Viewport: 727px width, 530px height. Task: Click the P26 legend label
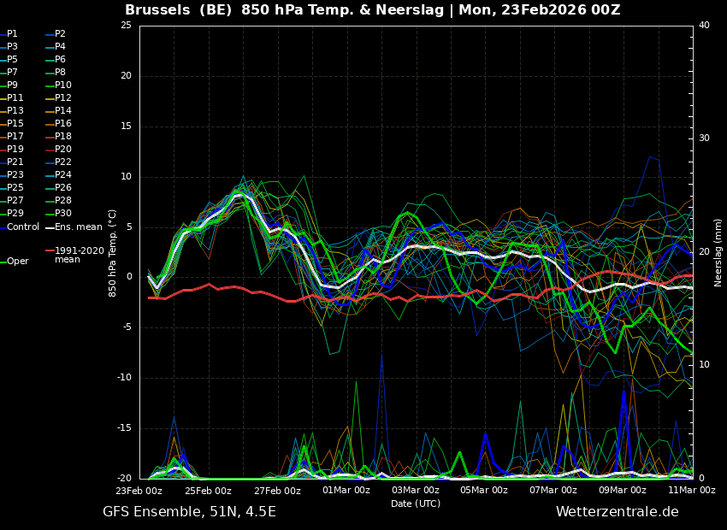click(63, 187)
